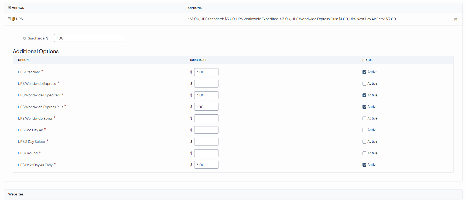This screenshot has height=200, width=465.
Task: Click UPS Worldwide Express surcharge field
Action: tap(206, 83)
